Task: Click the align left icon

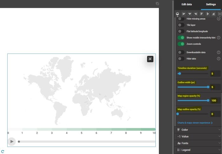Action: point(184,14)
